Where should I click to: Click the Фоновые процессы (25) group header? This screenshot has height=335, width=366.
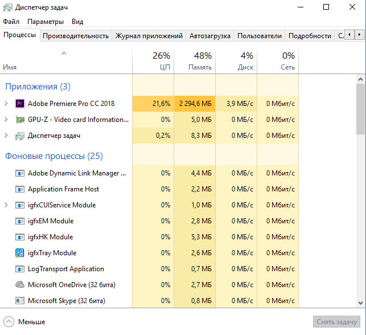tap(54, 156)
